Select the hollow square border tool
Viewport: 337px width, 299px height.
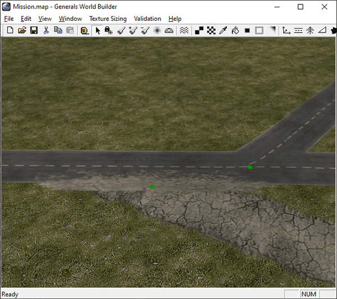tap(259, 30)
